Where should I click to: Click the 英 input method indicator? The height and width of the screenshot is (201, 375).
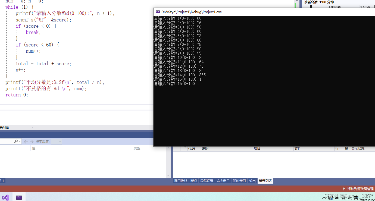coord(356,198)
